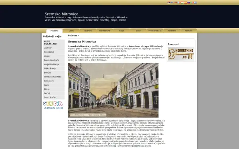This screenshot has width=239, height=149.
Task: Open the Beočin sidebar link
Action: pyautogui.click(x=54, y=73)
